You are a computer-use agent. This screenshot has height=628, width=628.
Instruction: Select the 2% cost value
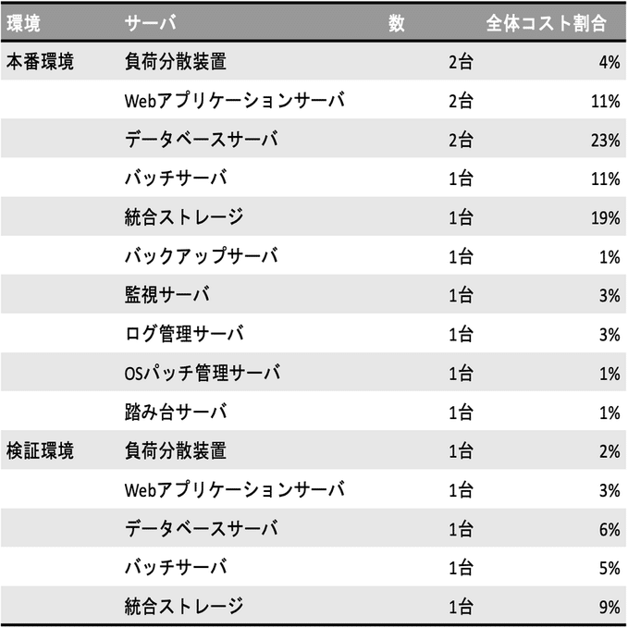click(x=610, y=451)
